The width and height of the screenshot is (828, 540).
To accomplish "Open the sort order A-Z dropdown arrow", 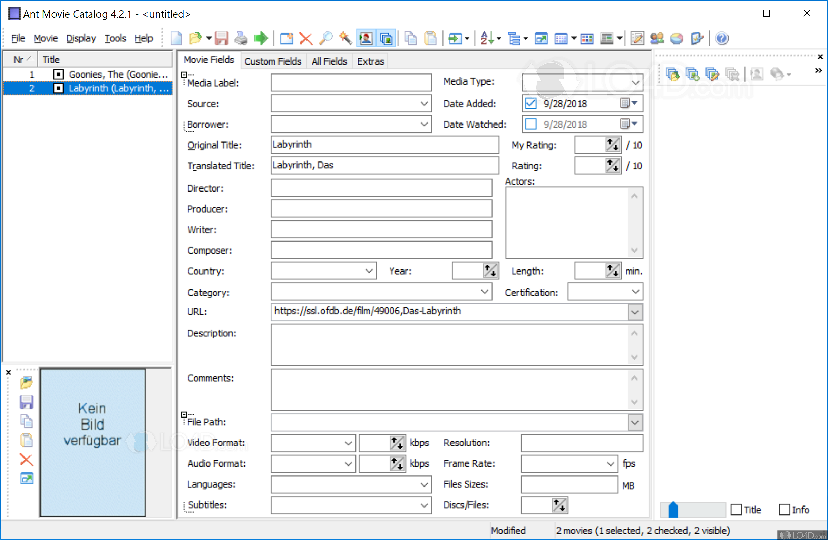I will point(498,38).
